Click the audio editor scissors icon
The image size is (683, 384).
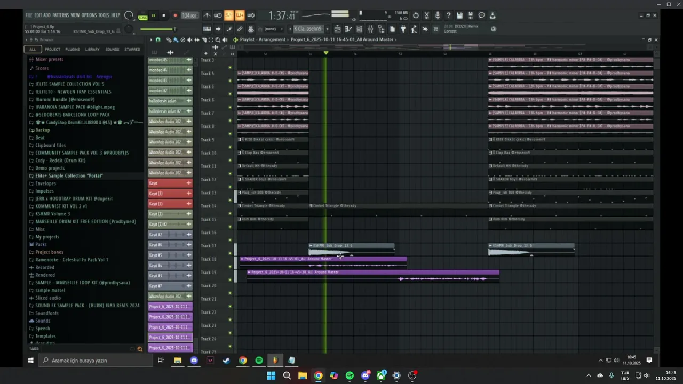[x=427, y=15]
